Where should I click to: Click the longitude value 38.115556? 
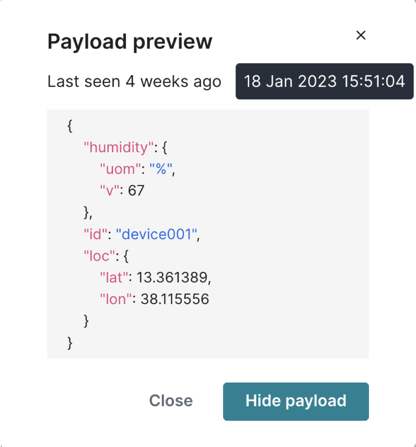[175, 299]
